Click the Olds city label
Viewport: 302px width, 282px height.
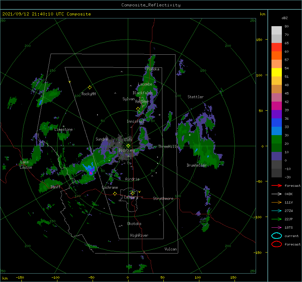(128, 140)
